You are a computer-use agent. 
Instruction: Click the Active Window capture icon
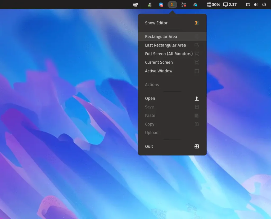pyautogui.click(x=197, y=71)
